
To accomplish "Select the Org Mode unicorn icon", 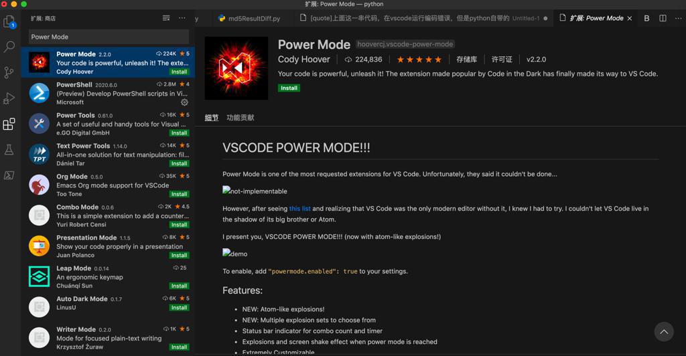I will point(39,184).
